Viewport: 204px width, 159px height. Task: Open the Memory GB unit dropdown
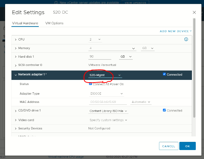point(148,48)
